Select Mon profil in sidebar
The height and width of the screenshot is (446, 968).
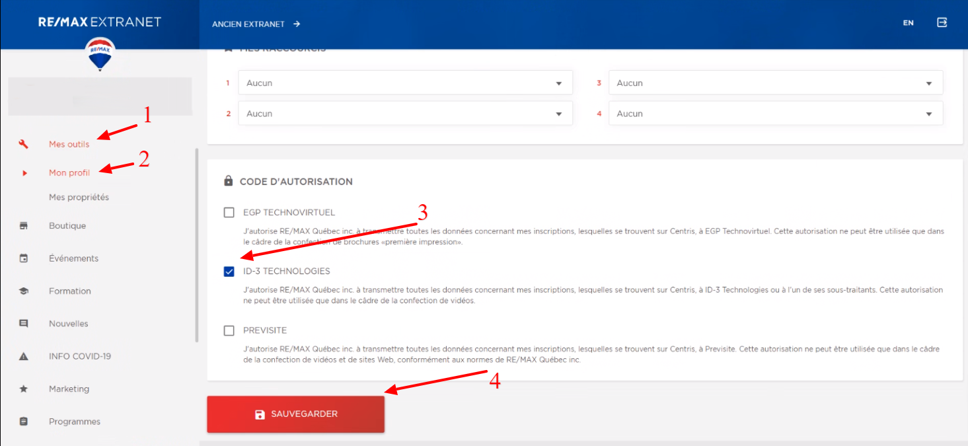point(69,173)
